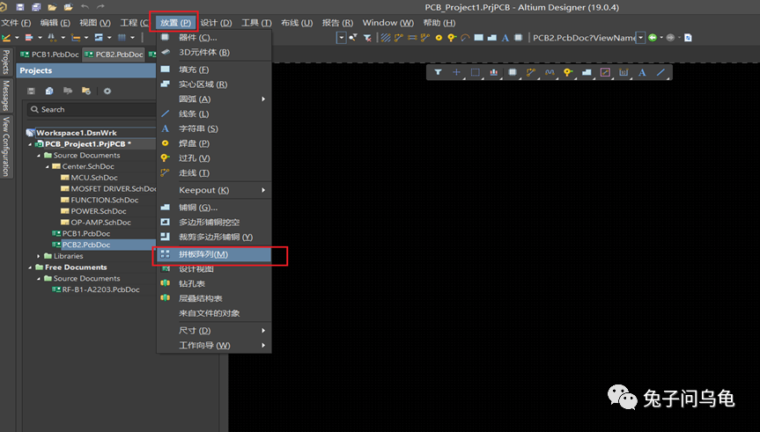Click the string 'A' icon in main toolbar
Screen dimensions: 760x432
pos(505,37)
